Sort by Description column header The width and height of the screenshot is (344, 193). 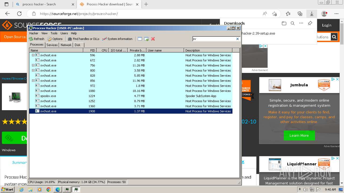click(208, 50)
